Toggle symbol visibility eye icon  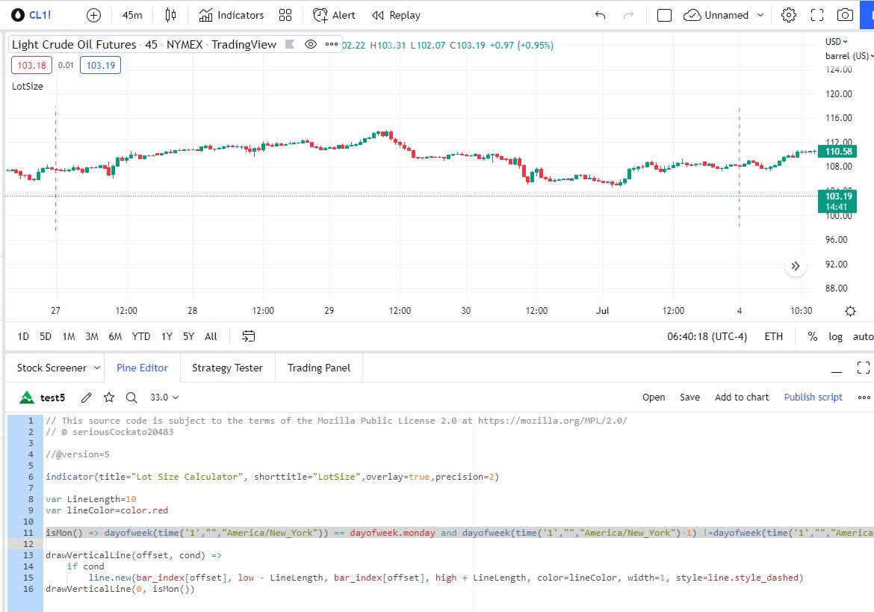(x=311, y=44)
